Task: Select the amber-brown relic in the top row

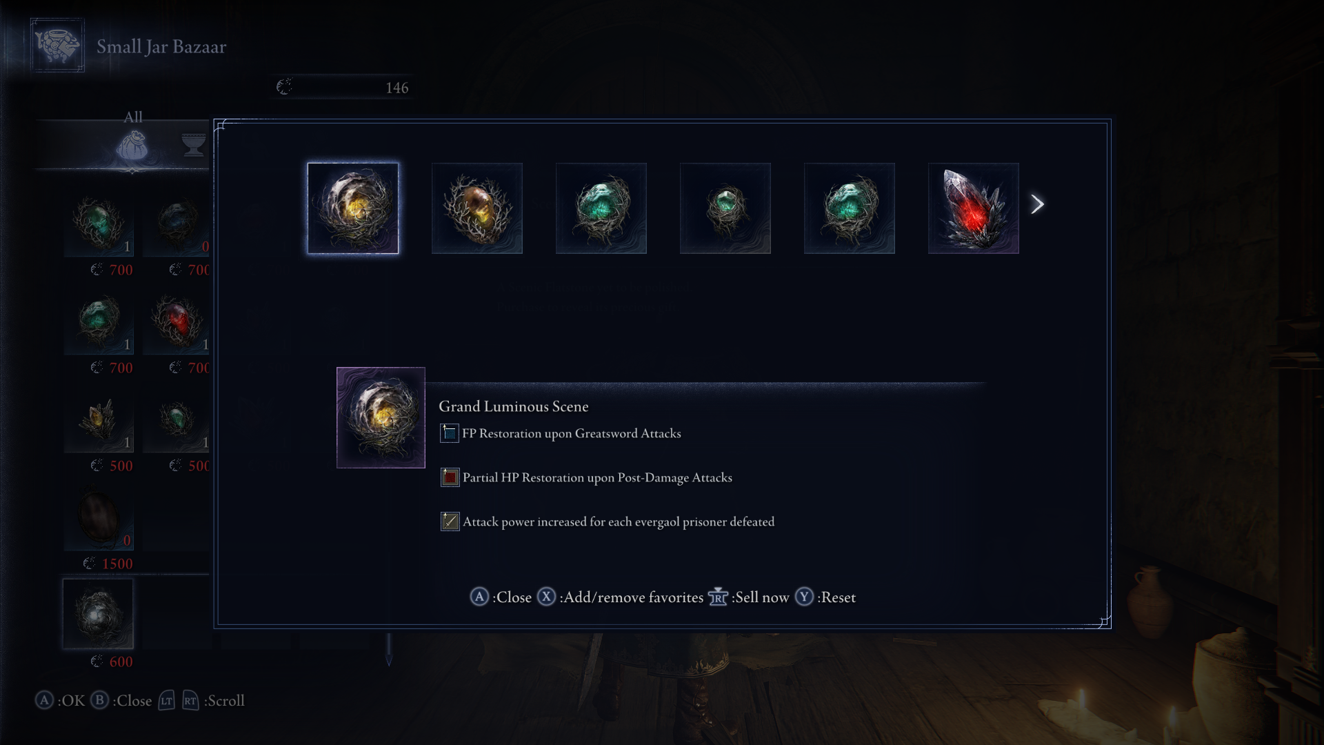Action: pos(477,208)
